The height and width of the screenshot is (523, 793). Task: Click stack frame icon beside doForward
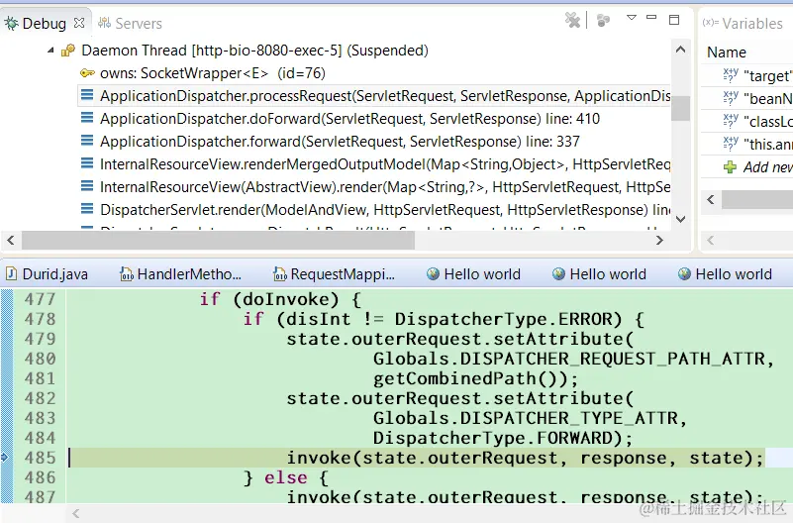coord(87,118)
